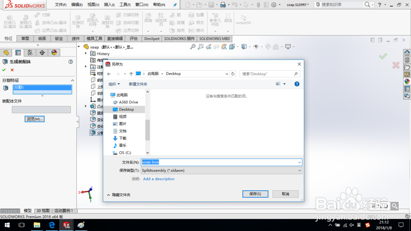Click the up-folder arrow in Save As dialog
This screenshot has width=411, height=231.
click(131, 74)
